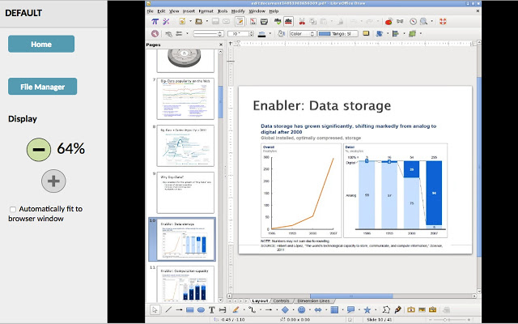Toggle the AutoSpellcheck abc button
This screenshot has height=324, width=518.
click(x=288, y=22)
